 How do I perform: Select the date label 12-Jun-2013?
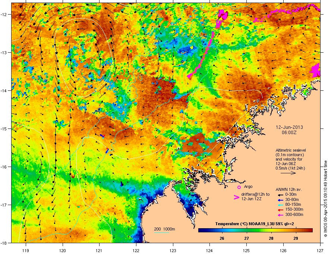[x=289, y=127]
